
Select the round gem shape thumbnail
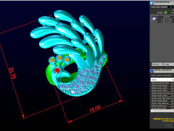coord(154,18)
